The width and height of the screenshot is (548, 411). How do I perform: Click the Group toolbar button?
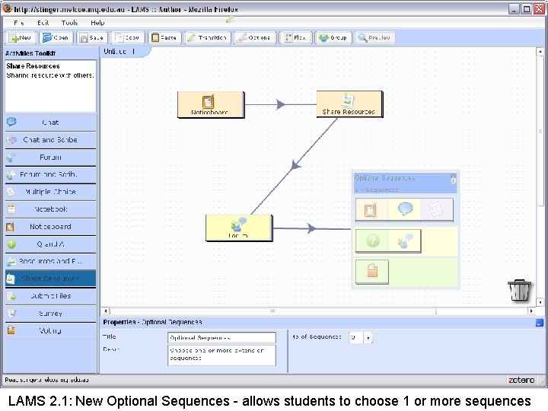click(x=333, y=38)
